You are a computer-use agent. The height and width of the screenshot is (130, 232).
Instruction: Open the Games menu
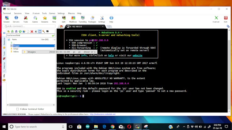(52, 13)
